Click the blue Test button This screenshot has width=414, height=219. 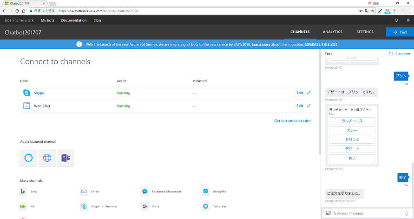click(400, 32)
